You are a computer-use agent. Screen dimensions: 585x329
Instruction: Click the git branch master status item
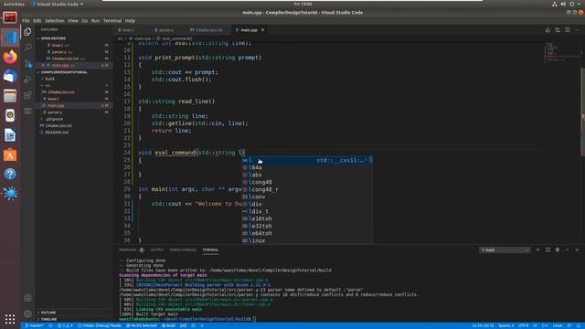point(35,325)
